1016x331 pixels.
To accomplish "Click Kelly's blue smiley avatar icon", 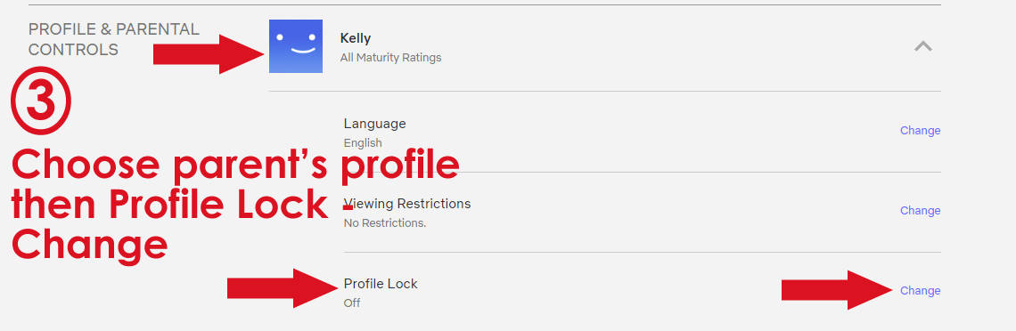I will [296, 46].
